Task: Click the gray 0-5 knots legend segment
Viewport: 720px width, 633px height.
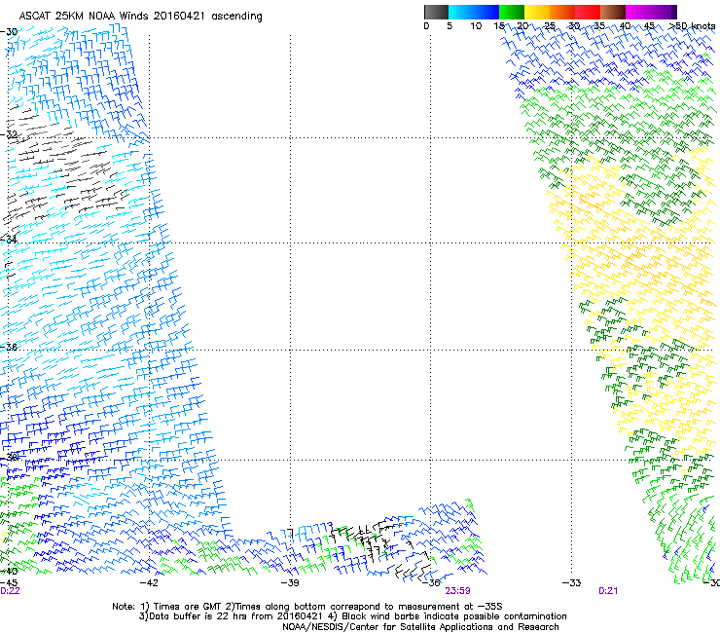Action: tap(436, 12)
